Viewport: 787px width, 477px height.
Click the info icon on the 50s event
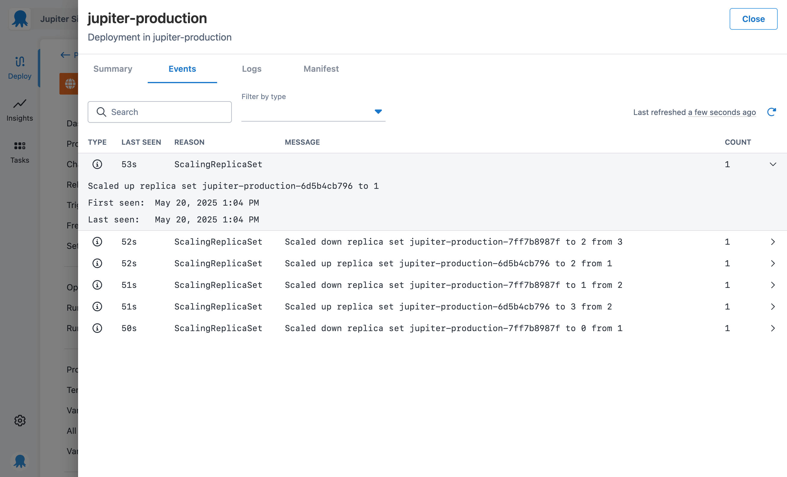tap(97, 328)
